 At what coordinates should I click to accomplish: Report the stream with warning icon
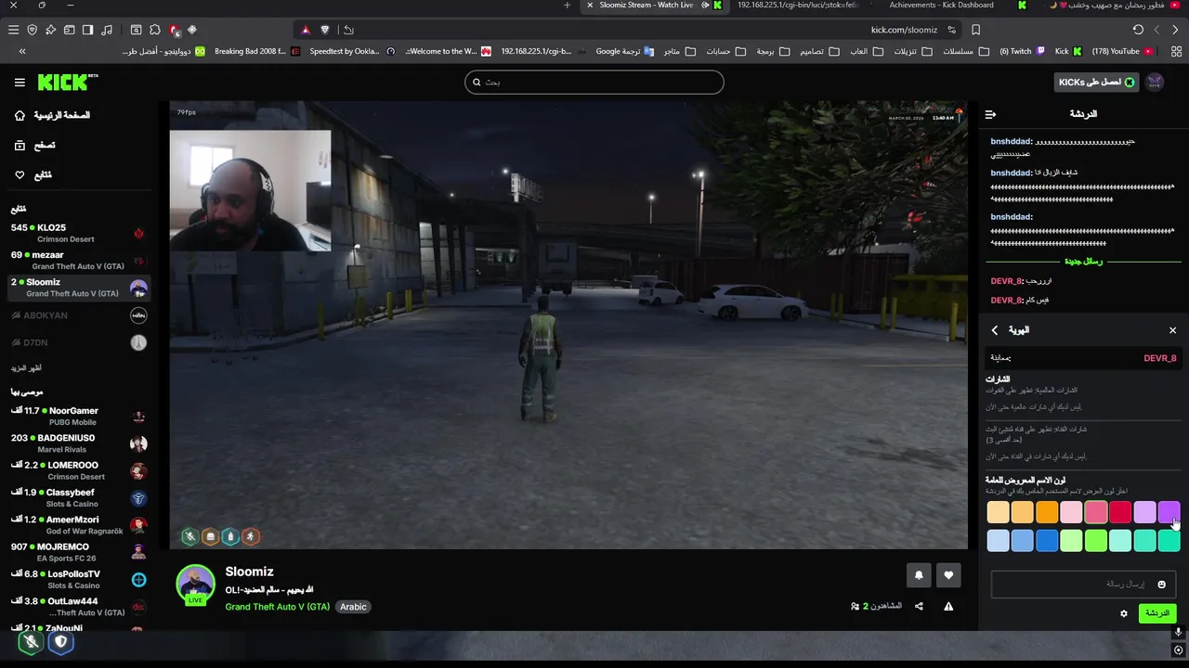point(948,607)
